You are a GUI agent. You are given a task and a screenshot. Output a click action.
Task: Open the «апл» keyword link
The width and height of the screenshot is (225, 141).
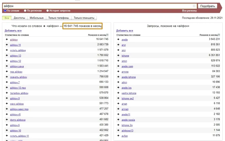124,45
